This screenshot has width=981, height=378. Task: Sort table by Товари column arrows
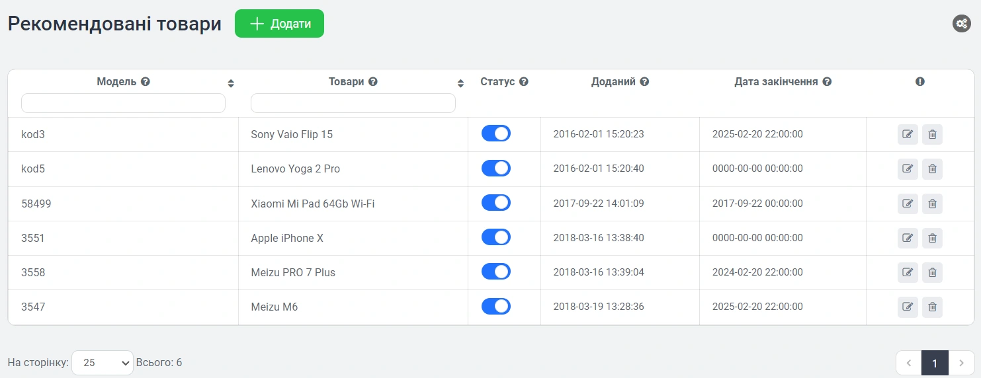click(461, 83)
